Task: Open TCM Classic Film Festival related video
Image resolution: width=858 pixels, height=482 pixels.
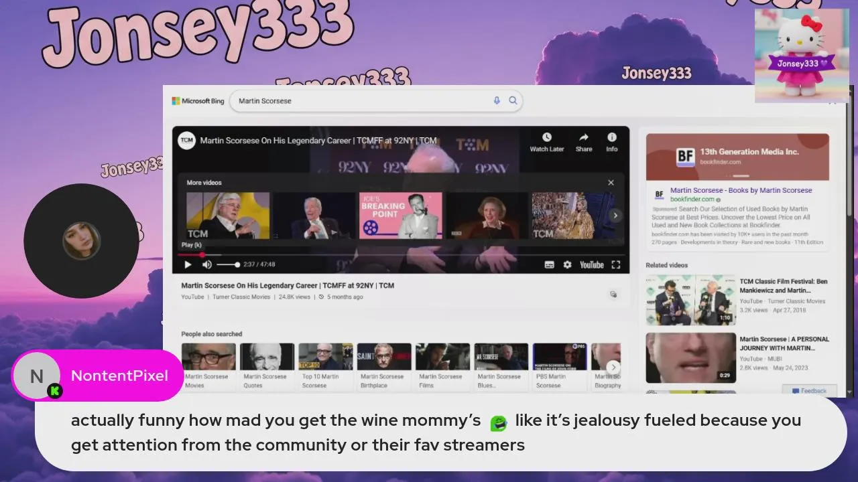Action: click(690, 299)
